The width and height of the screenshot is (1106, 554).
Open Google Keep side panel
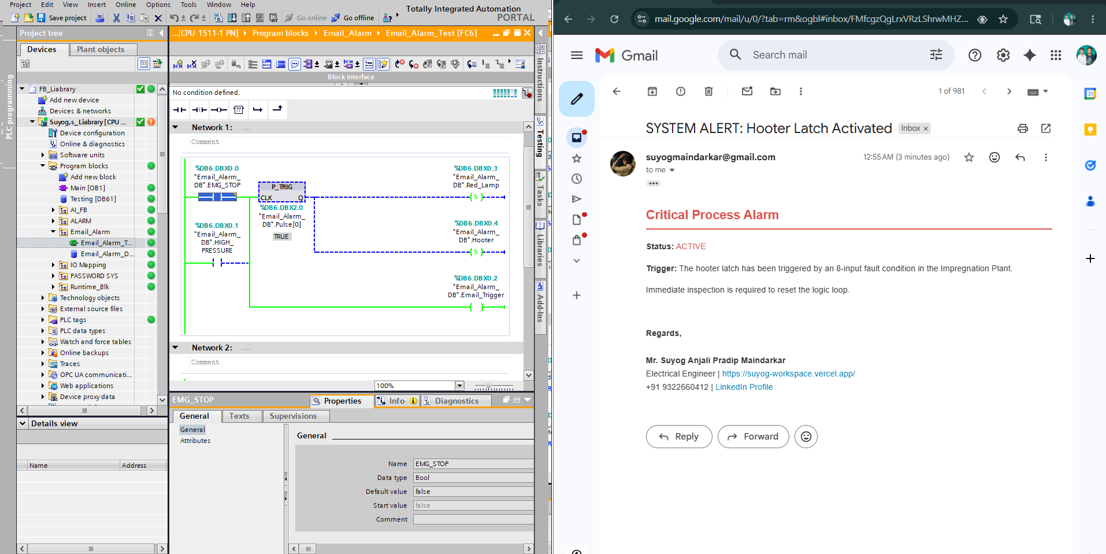tap(1090, 130)
